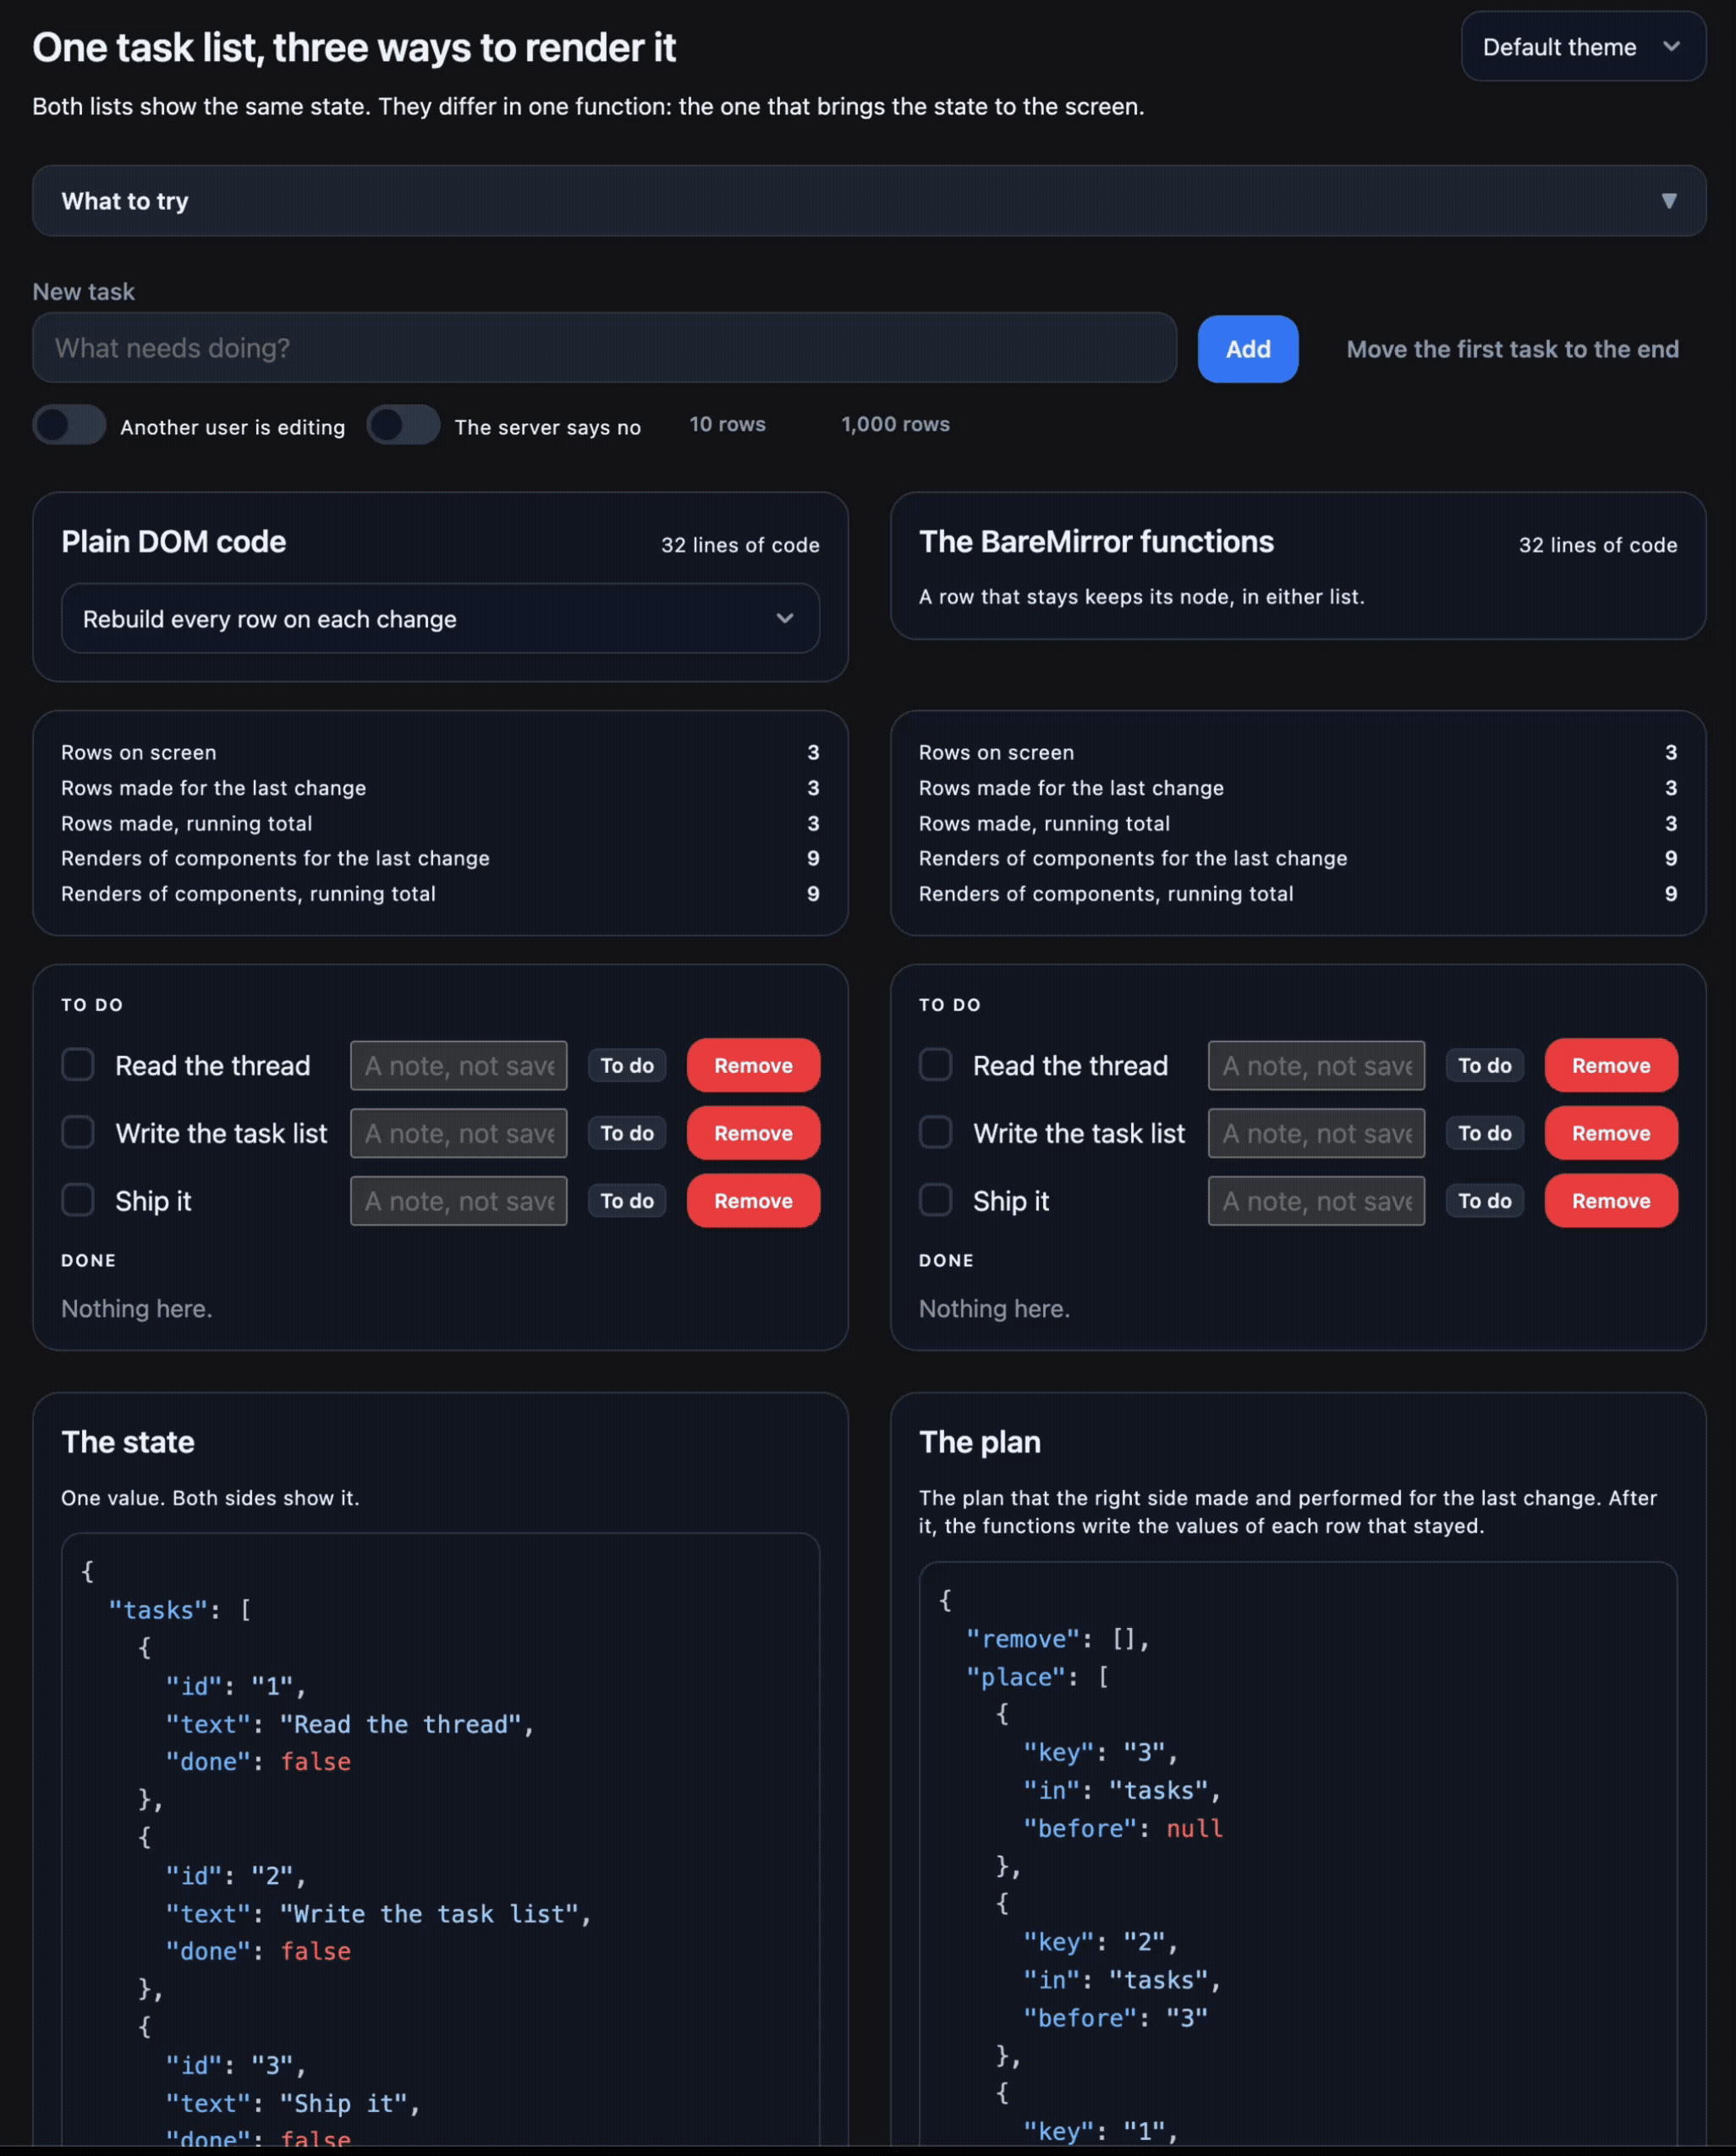Screen dimensions: 1736x2156
Task: Click note field for Read the thread, Plain DOM
Action: (458, 1066)
